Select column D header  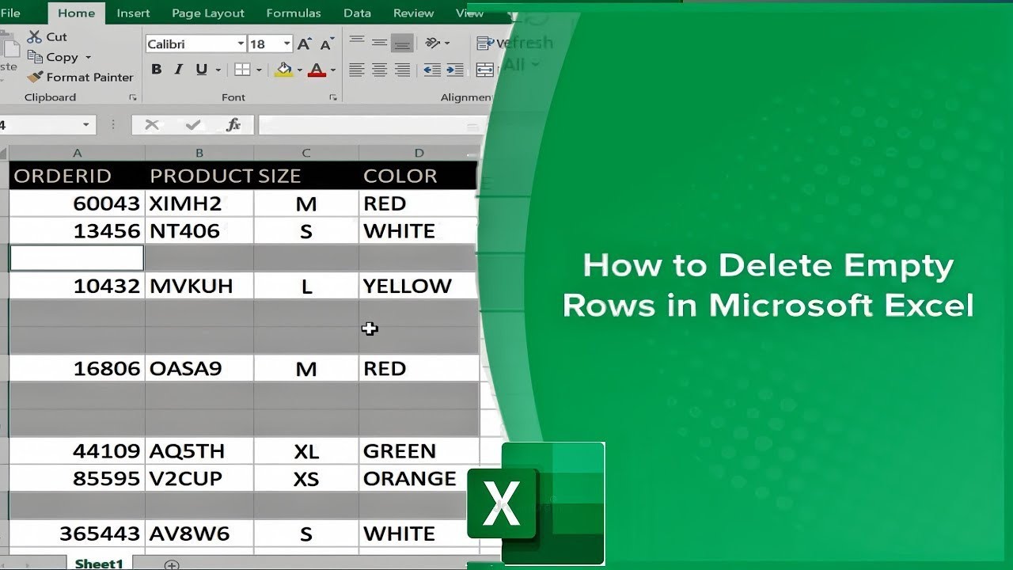pyautogui.click(x=419, y=153)
